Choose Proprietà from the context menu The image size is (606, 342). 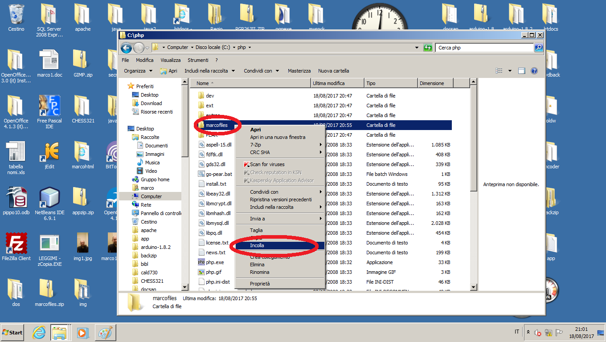[260, 284]
